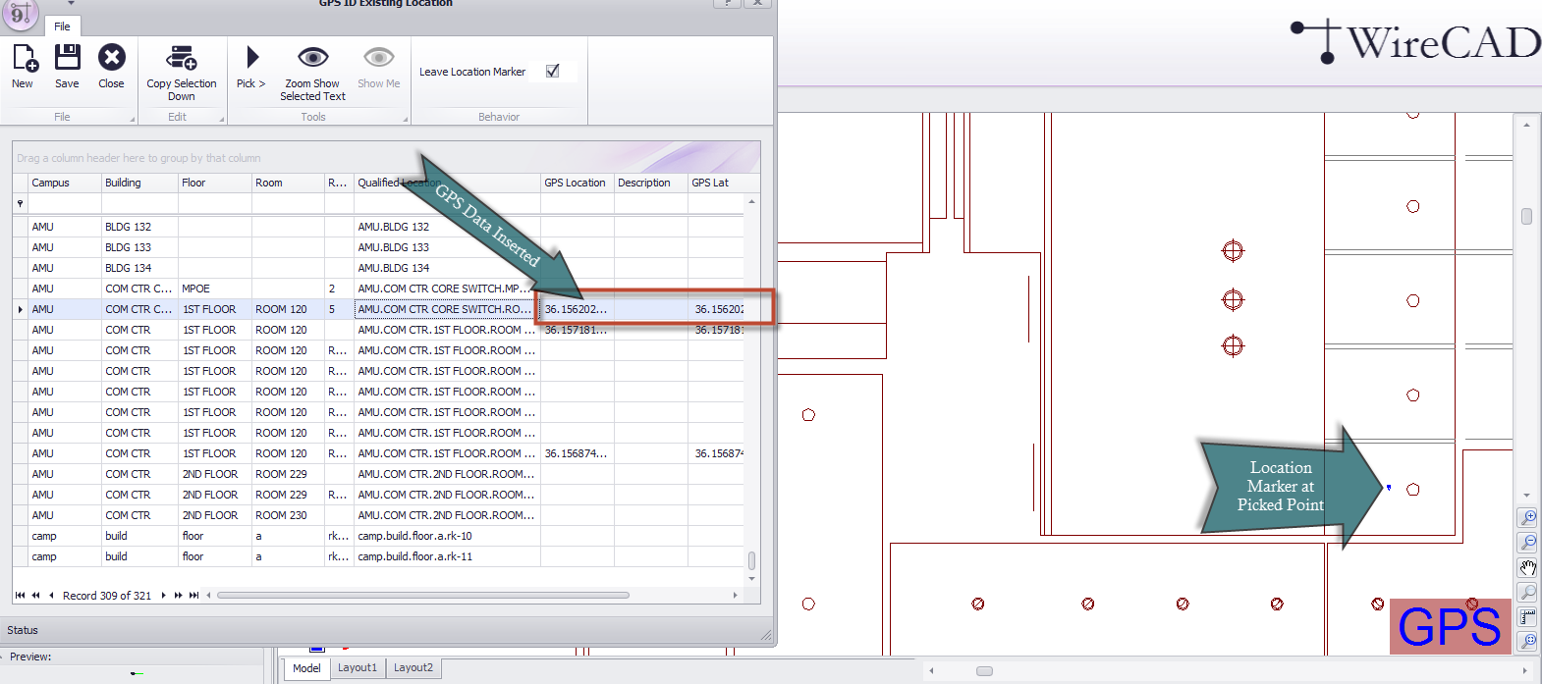Screen dimensions: 1542x684
Task: Sort by the Description column header
Action: (x=651, y=183)
